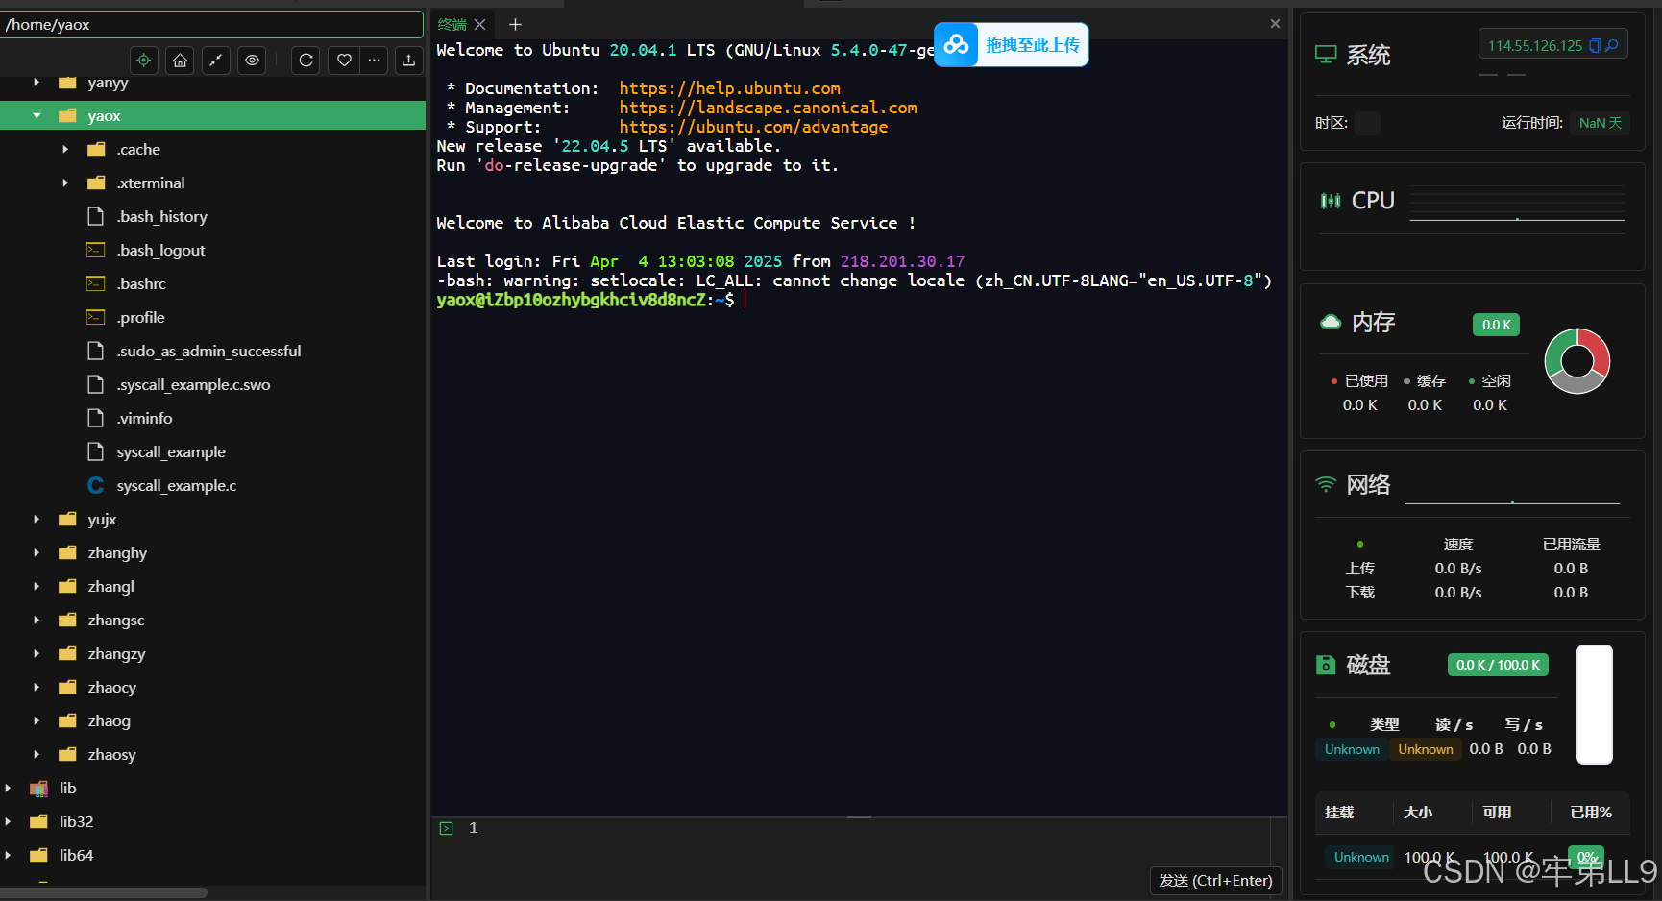
Task: Collapse the yaox folder
Action: pos(37,115)
